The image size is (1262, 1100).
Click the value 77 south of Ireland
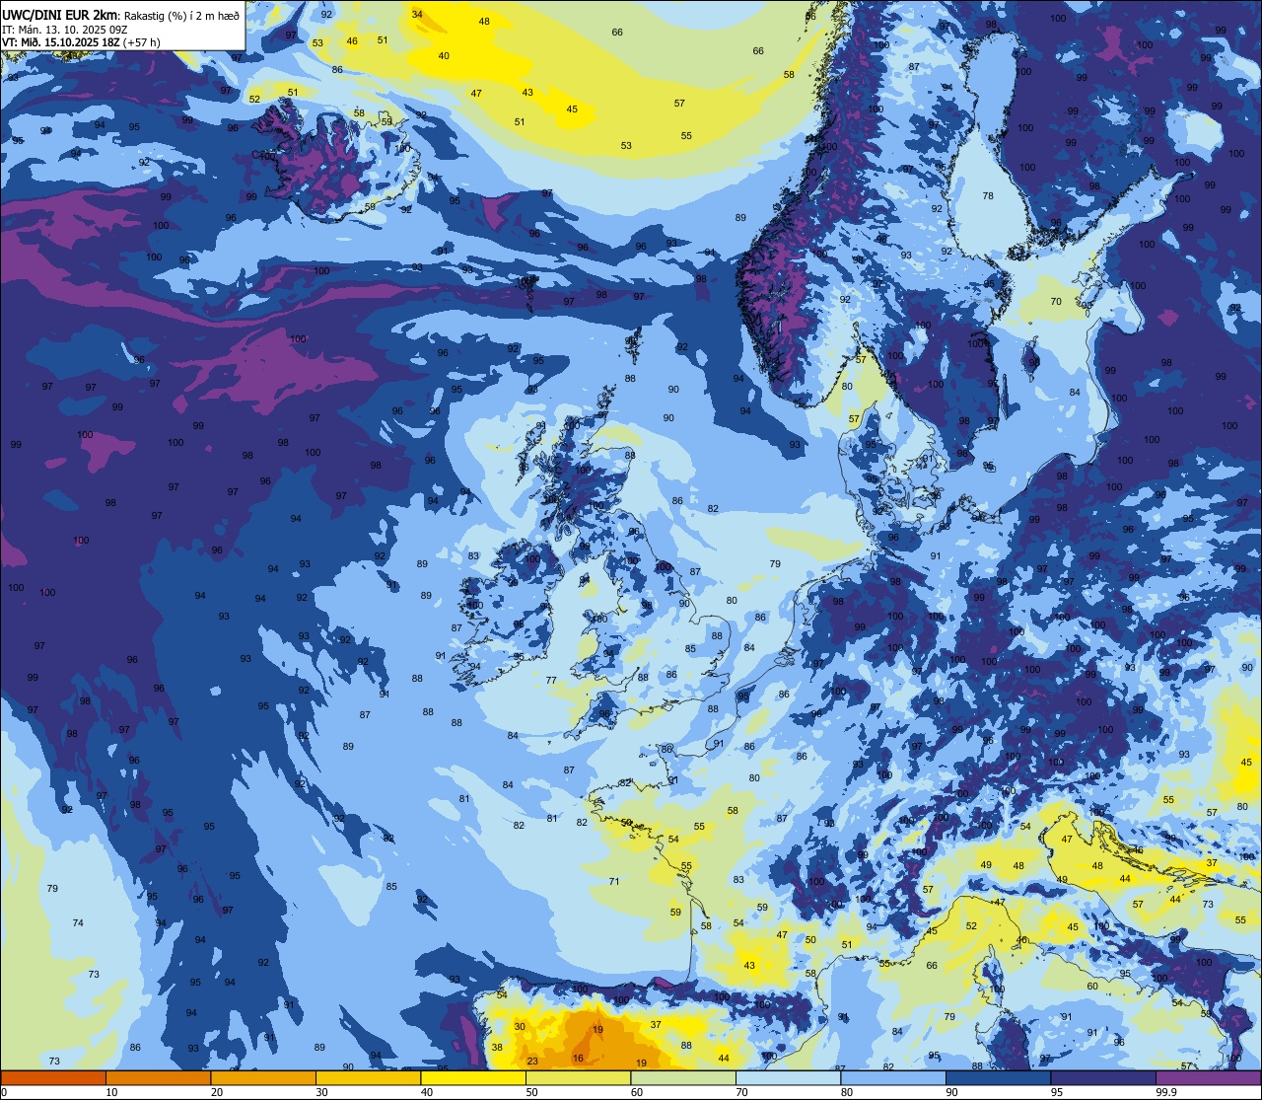[551, 681]
